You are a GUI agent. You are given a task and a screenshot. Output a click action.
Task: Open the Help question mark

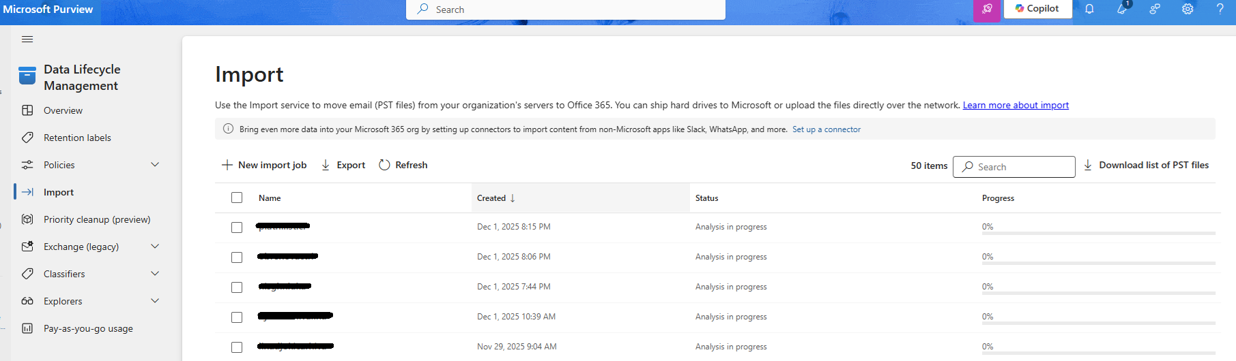point(1220,9)
